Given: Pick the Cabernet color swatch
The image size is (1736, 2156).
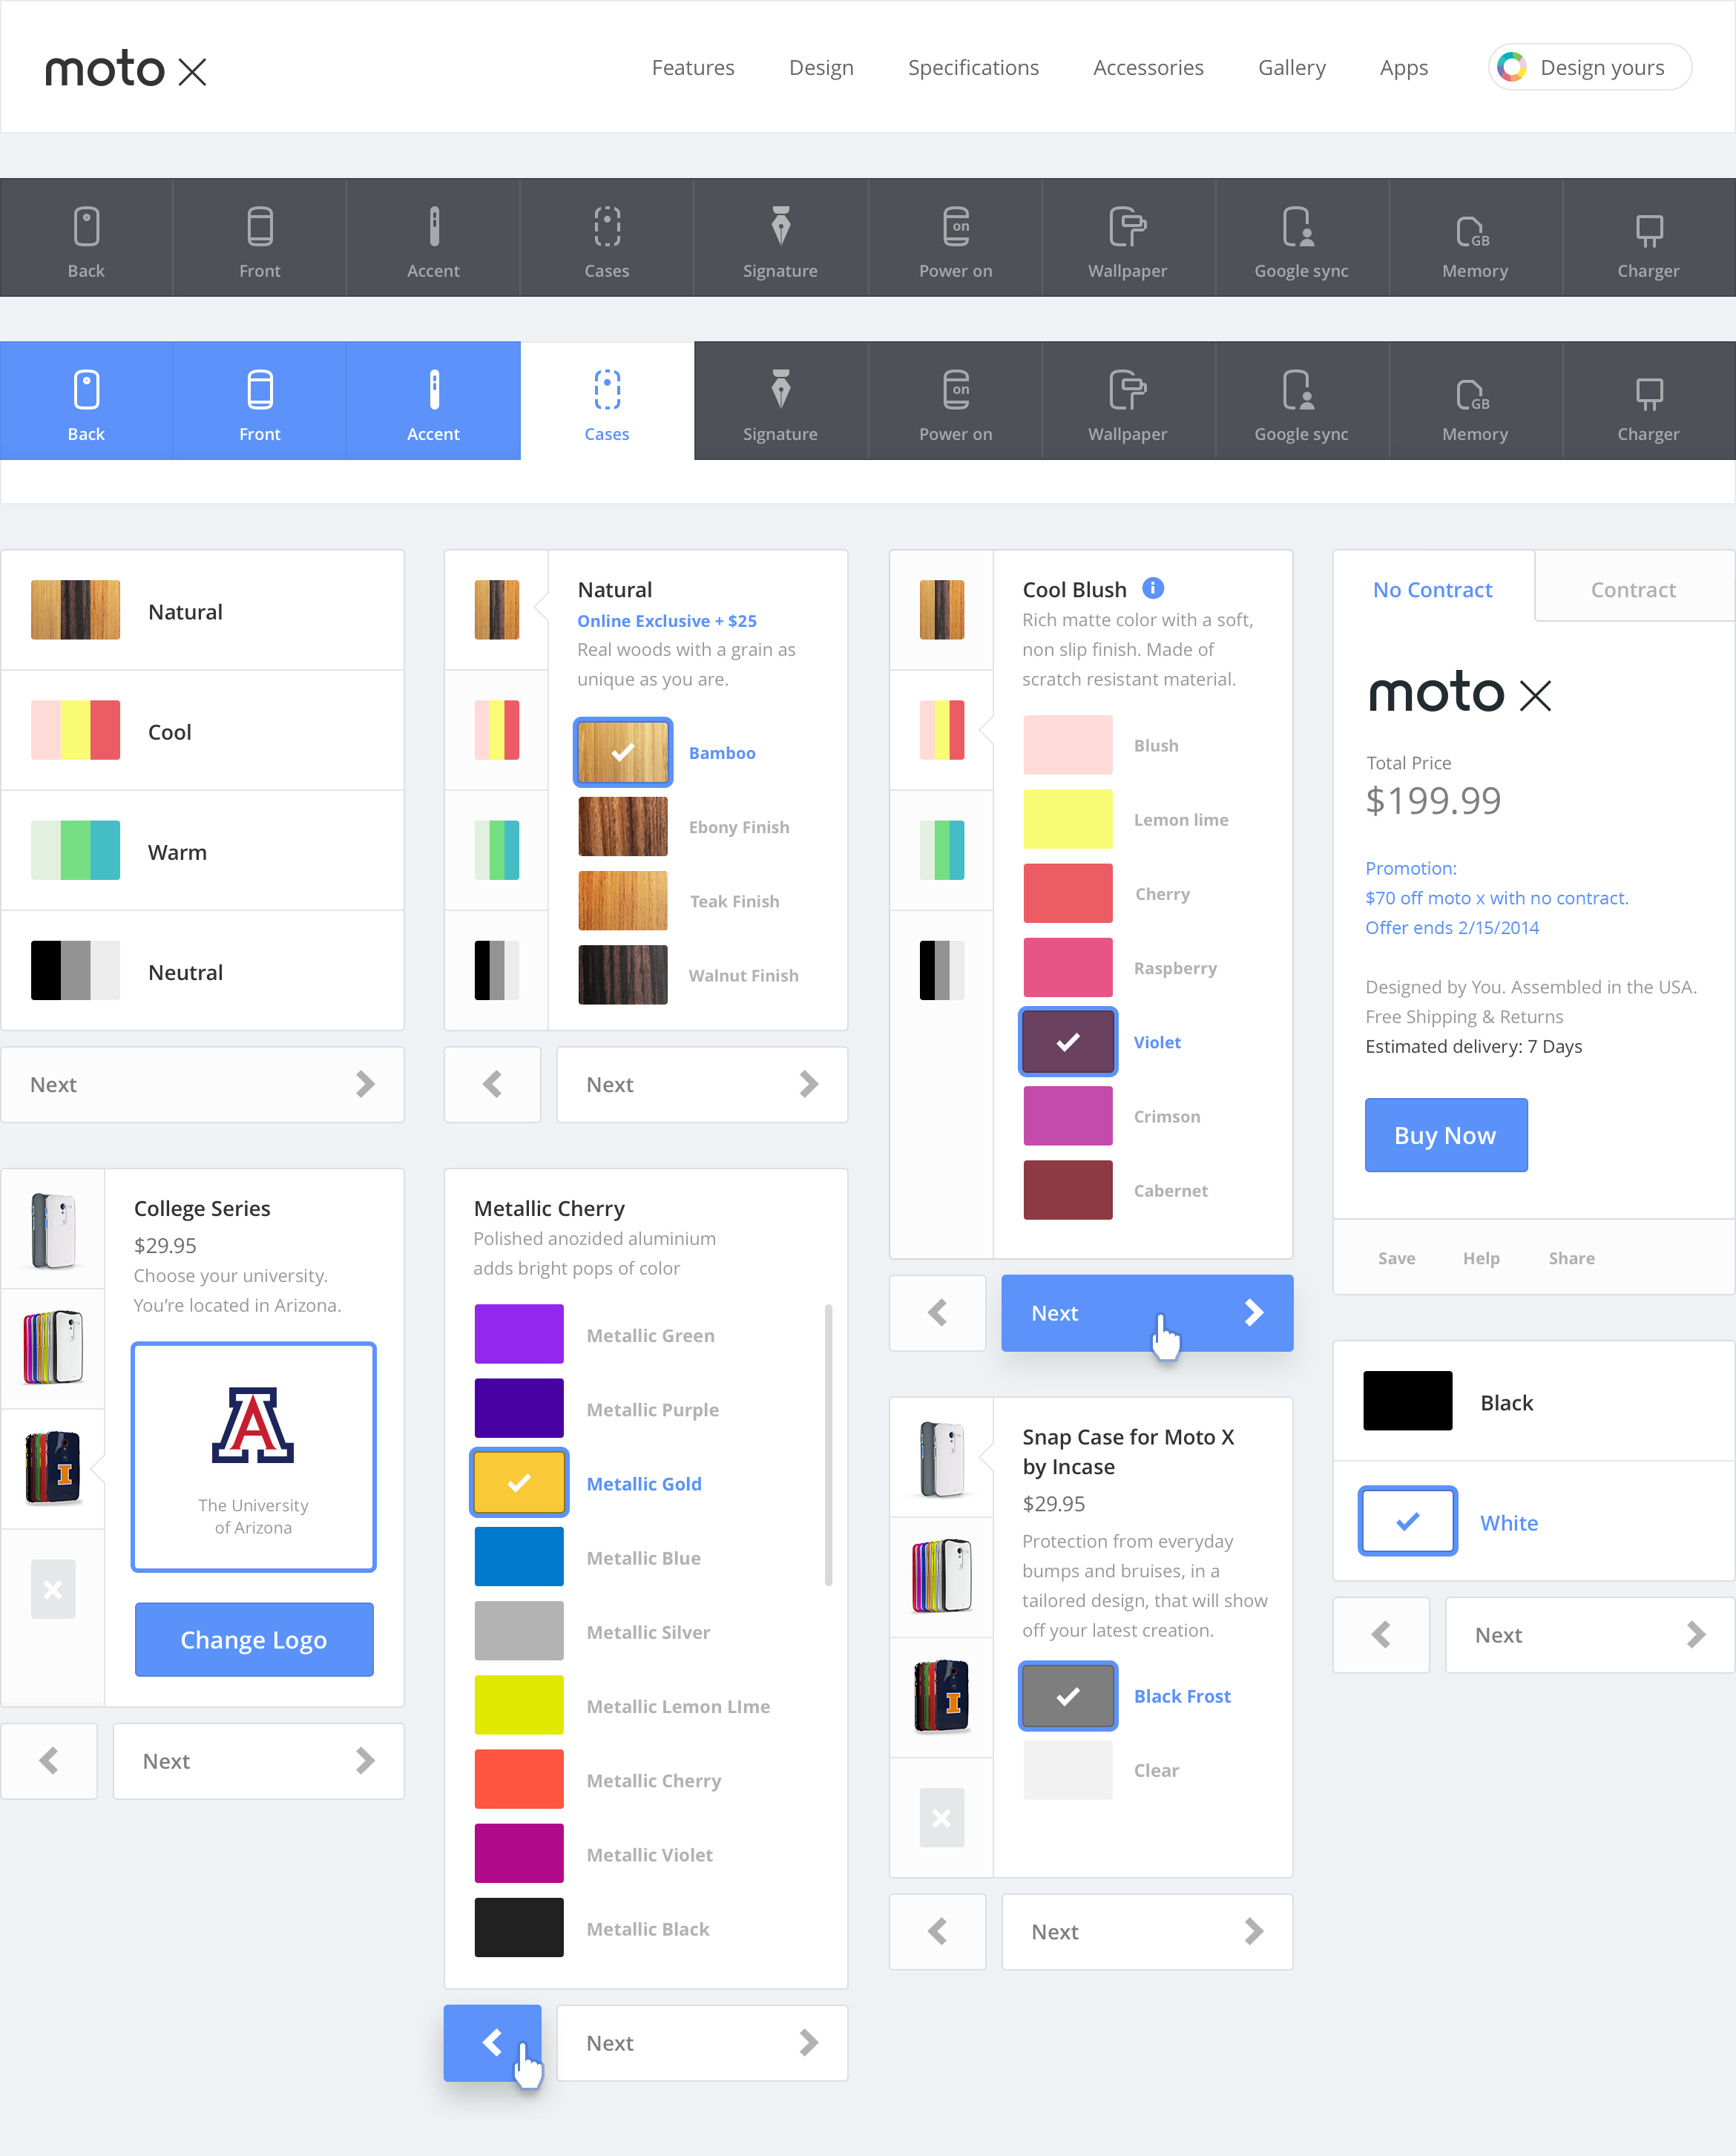Looking at the screenshot, I should (x=1068, y=1190).
